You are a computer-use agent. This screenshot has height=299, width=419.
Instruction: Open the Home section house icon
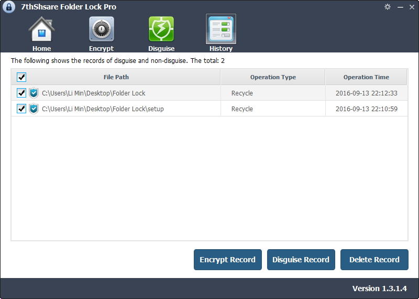42,29
